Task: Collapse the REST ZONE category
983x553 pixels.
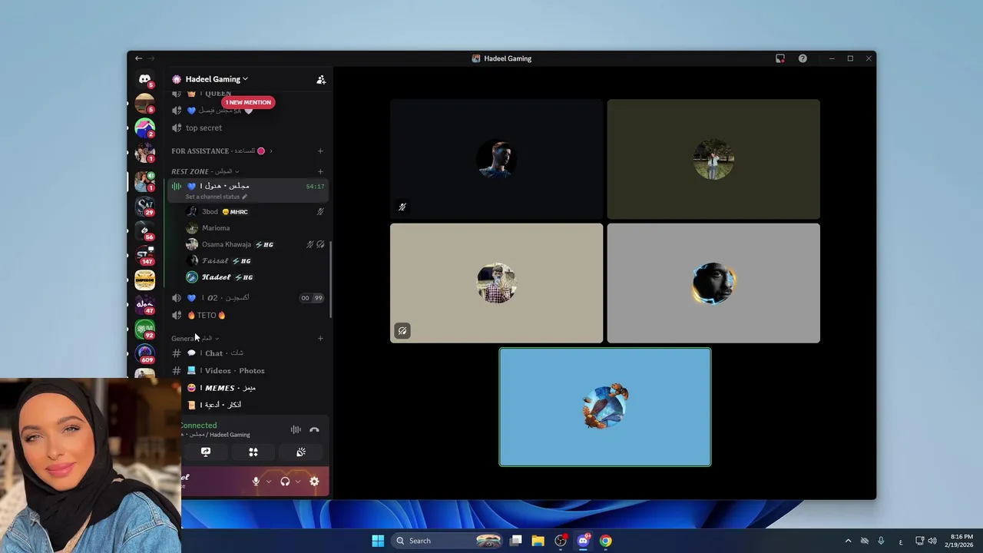Action: 205,171
